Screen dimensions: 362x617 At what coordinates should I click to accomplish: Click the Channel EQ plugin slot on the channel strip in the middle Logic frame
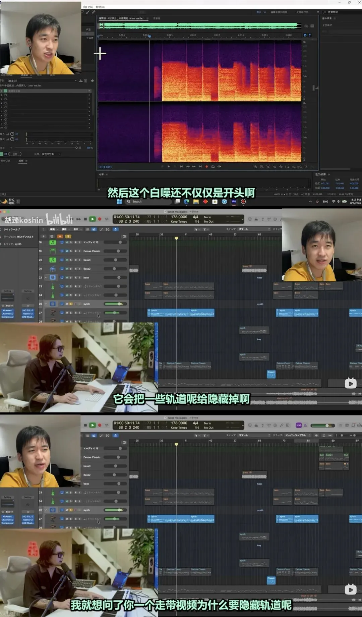click(8, 314)
